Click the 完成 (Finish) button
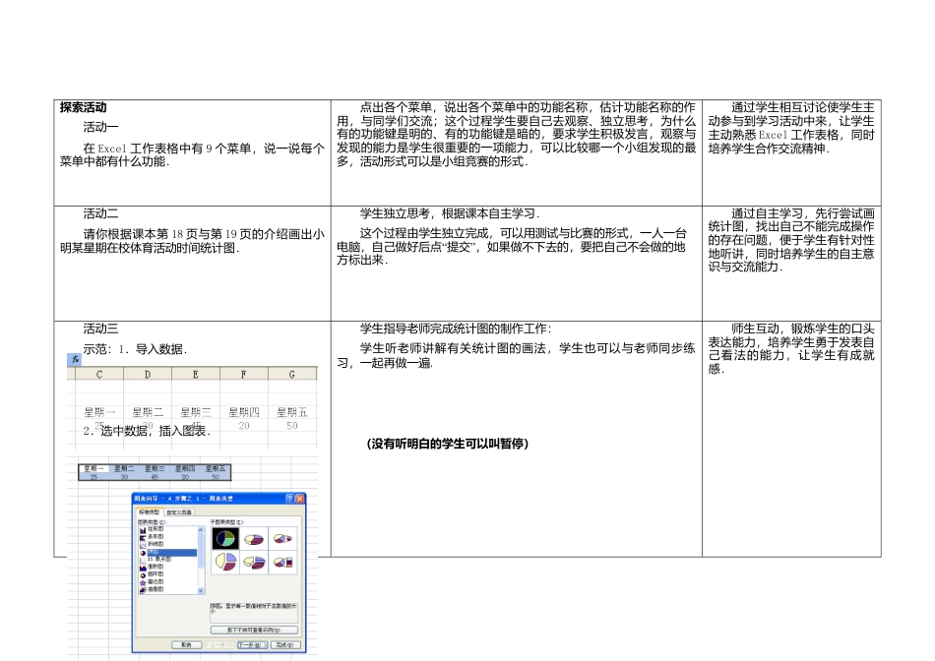935x661 pixels. point(286,645)
